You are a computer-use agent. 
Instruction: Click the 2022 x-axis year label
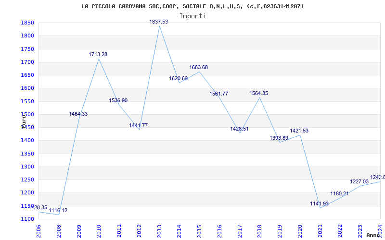coord(340,231)
